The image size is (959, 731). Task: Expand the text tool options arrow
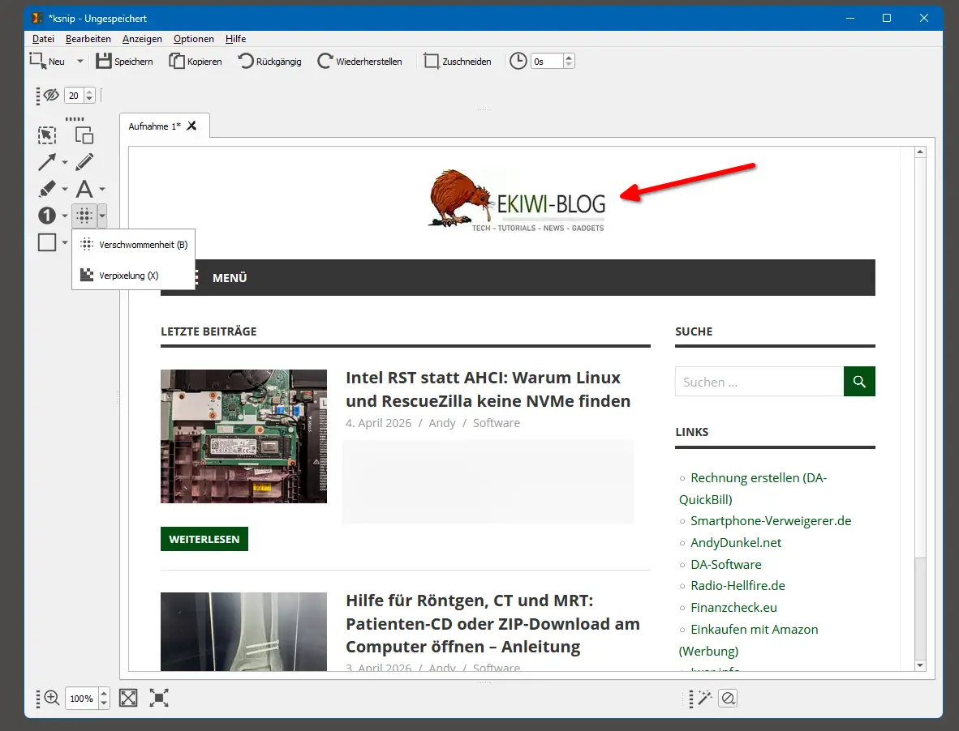pos(102,190)
